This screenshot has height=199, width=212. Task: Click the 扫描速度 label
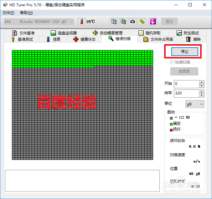[x=177, y=155]
